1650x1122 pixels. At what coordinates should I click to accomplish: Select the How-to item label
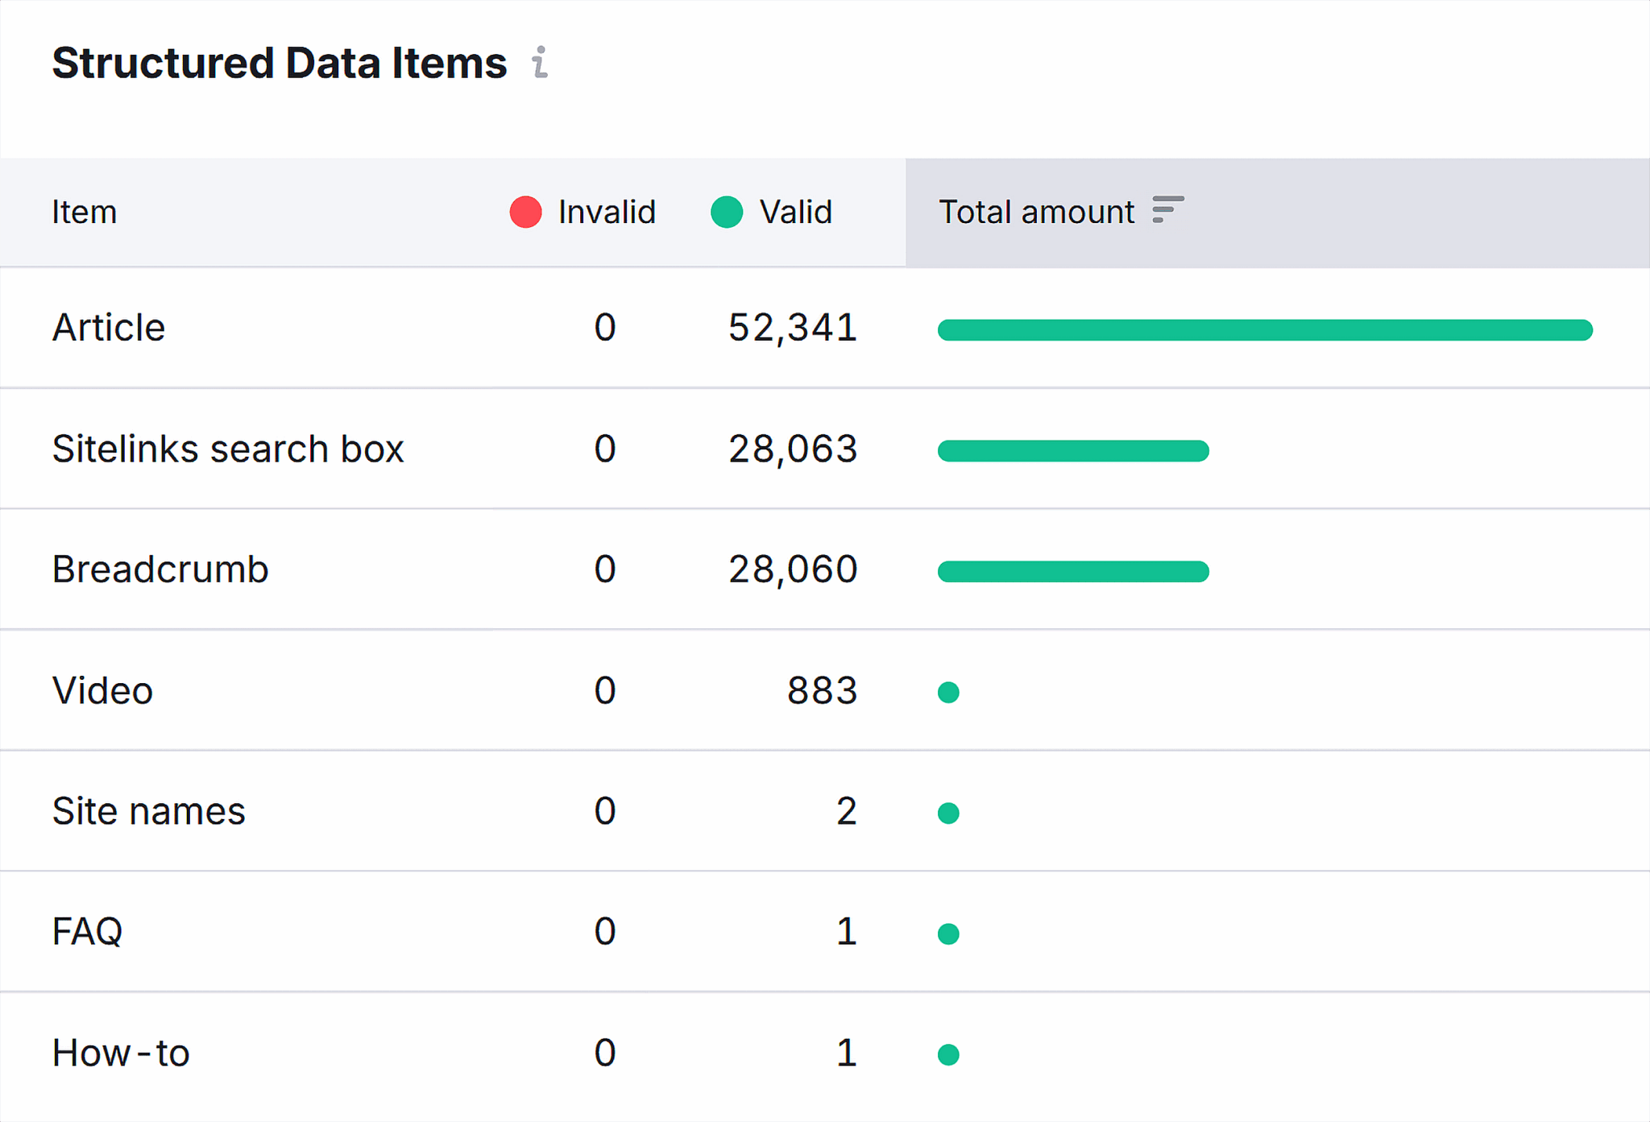(121, 1053)
